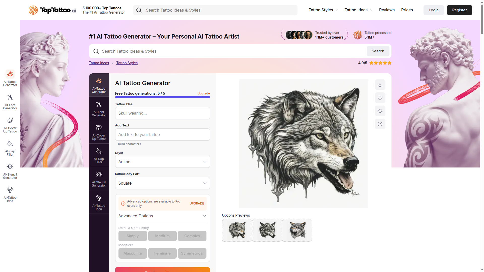Select the AI-Gap Filler tool
This screenshot has height=272, width=484.
(99, 155)
